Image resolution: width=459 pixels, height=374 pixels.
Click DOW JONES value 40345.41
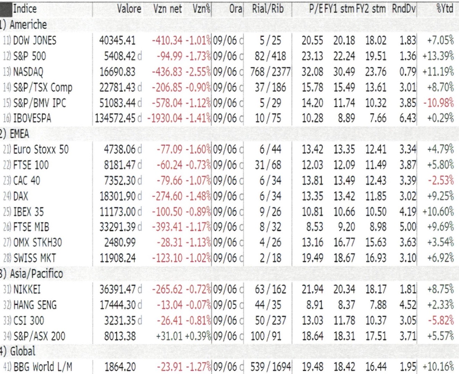[x=117, y=40]
